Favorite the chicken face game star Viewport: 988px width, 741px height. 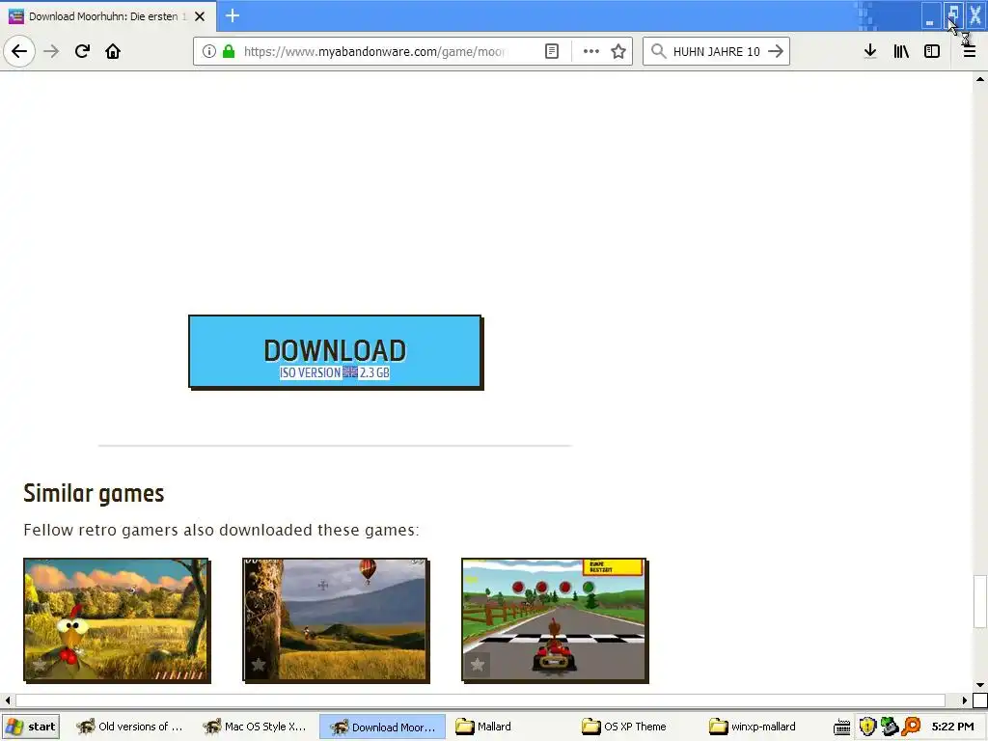pos(39,664)
